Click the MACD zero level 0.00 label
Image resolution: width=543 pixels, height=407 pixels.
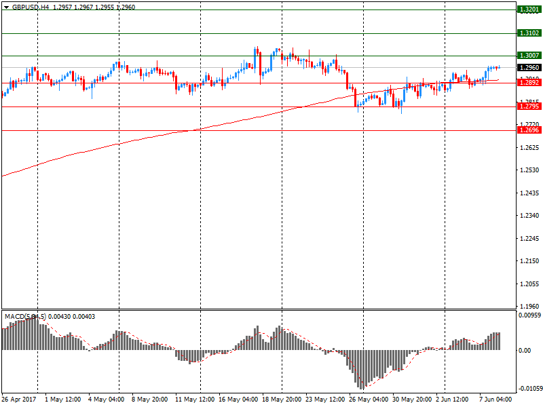click(x=525, y=351)
